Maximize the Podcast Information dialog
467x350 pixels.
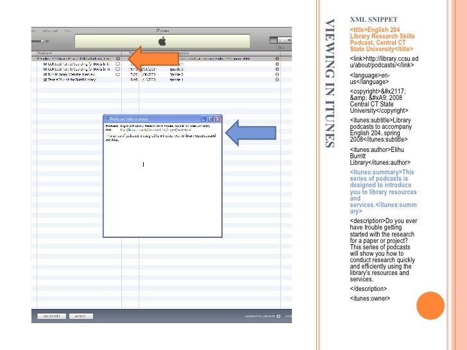pos(210,119)
